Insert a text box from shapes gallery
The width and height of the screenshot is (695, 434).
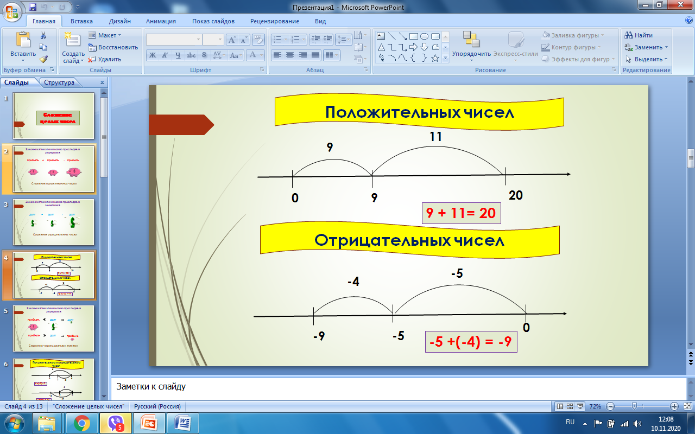coord(381,36)
